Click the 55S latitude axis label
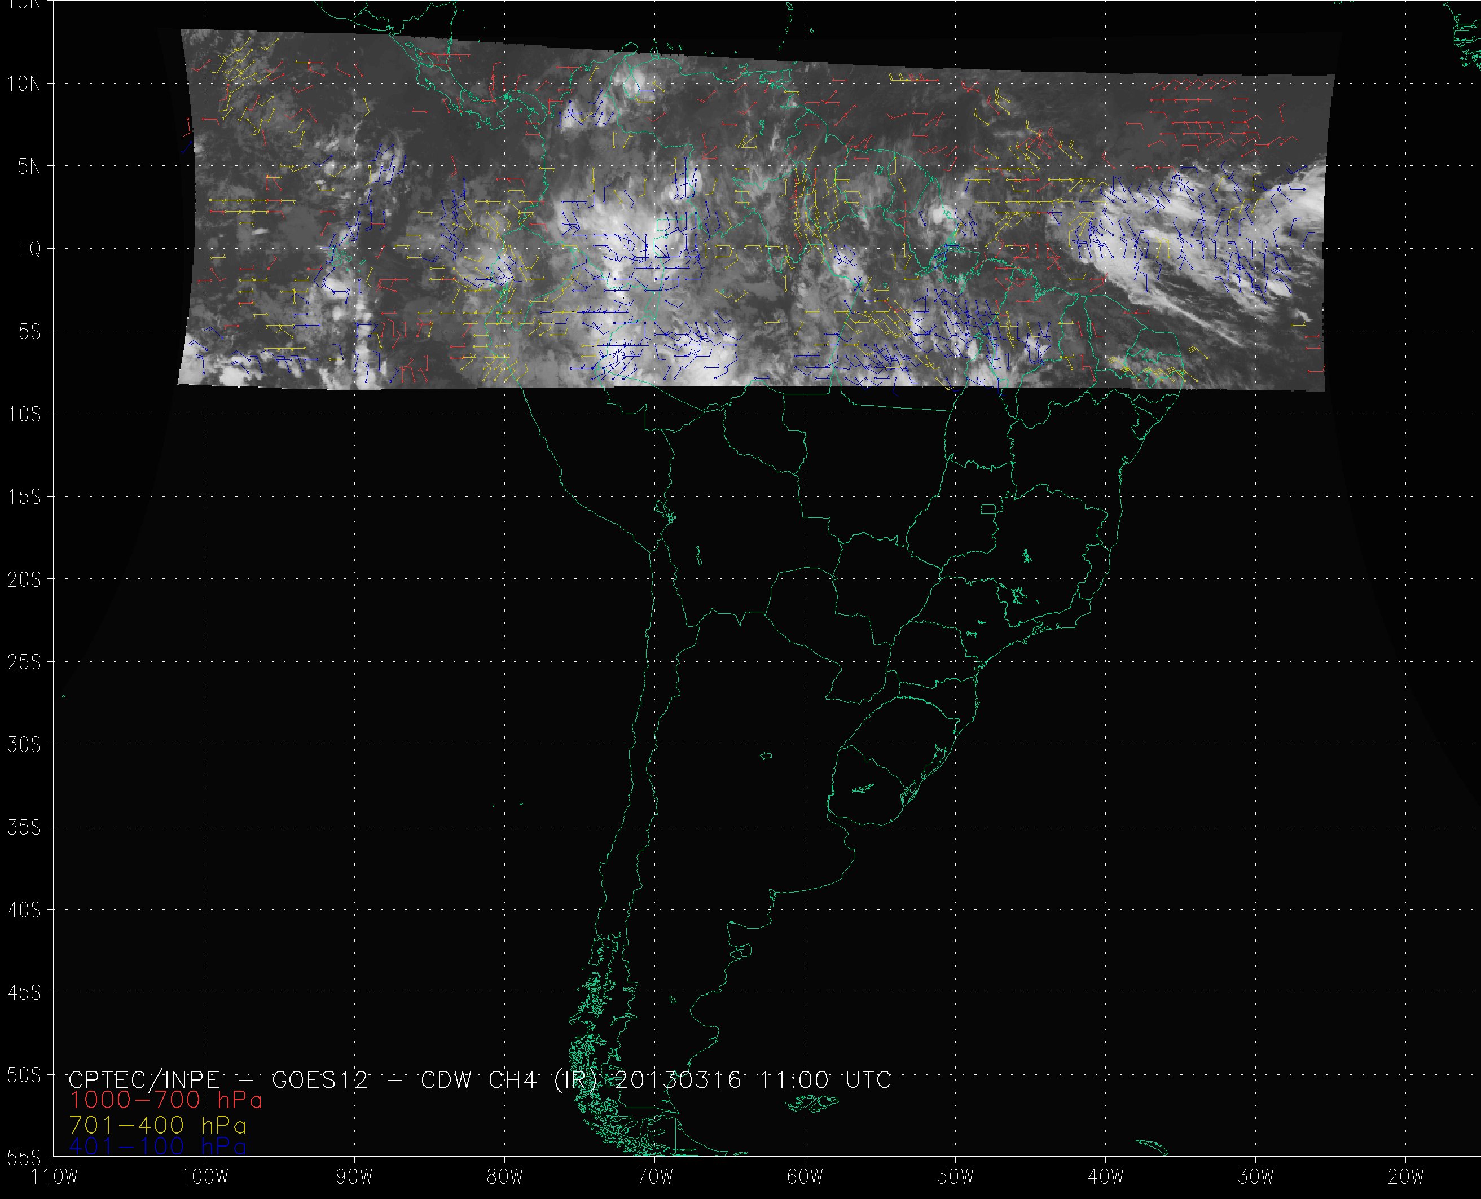1481x1199 pixels. tap(24, 1158)
